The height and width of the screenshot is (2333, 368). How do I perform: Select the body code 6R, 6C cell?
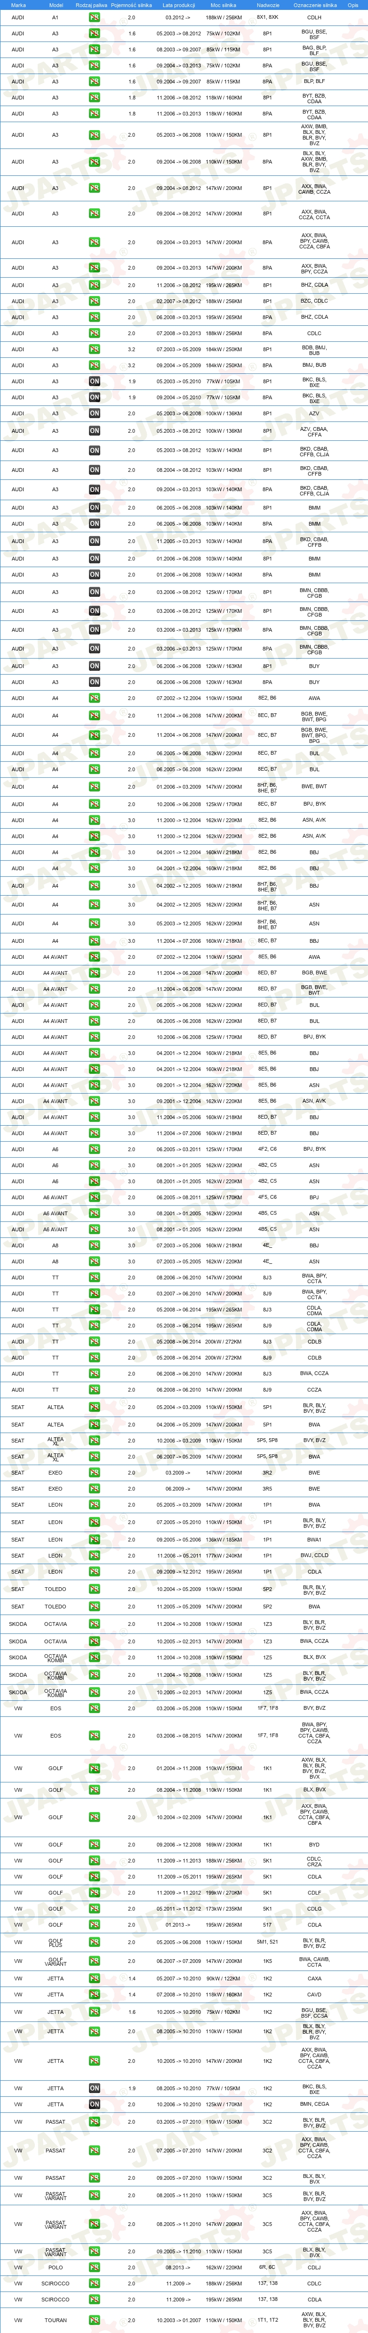click(268, 2267)
